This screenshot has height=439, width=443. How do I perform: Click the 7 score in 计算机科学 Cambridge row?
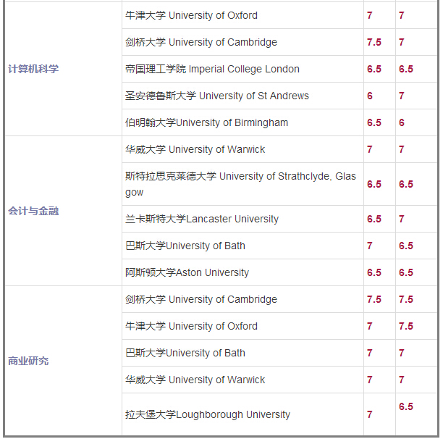[x=402, y=42]
